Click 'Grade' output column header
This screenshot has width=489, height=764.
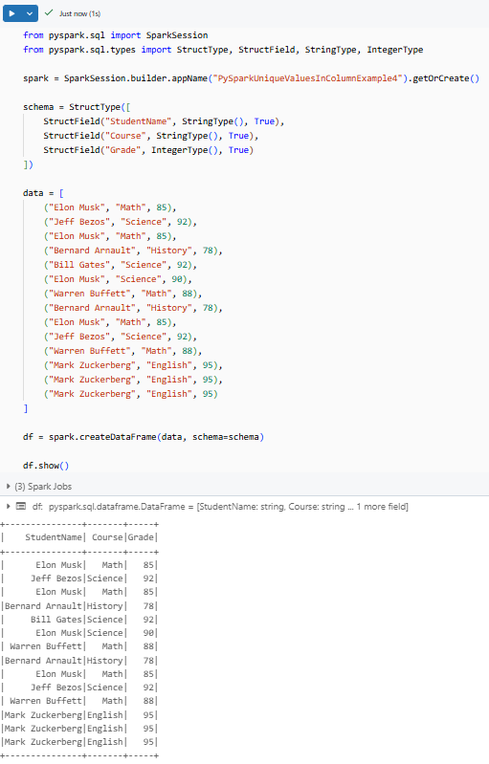[x=141, y=537]
